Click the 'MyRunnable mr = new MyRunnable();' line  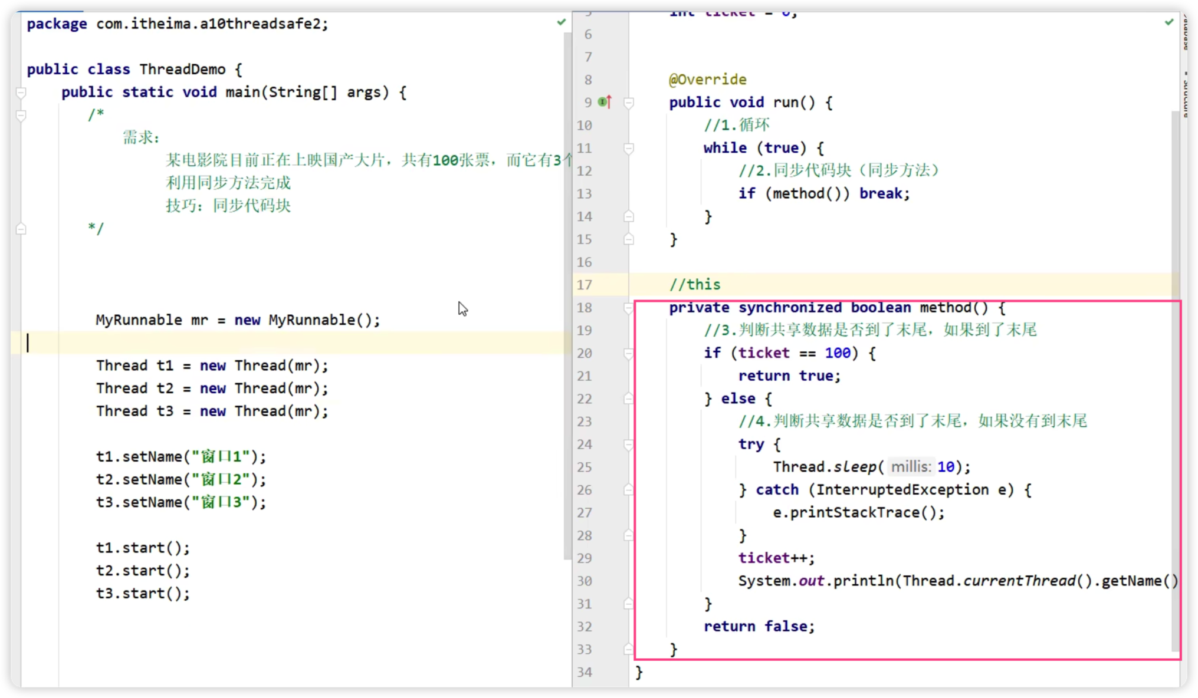pos(238,320)
